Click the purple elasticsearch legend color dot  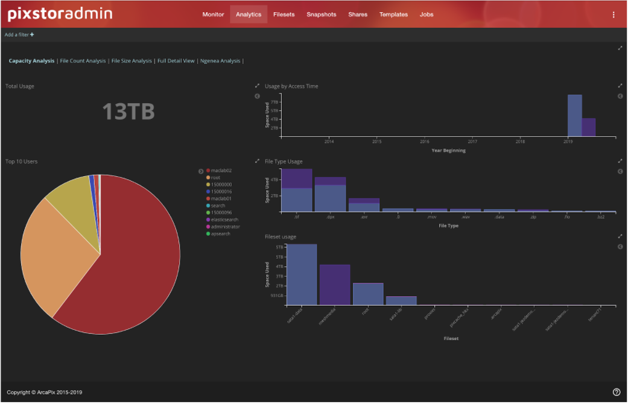(x=208, y=219)
